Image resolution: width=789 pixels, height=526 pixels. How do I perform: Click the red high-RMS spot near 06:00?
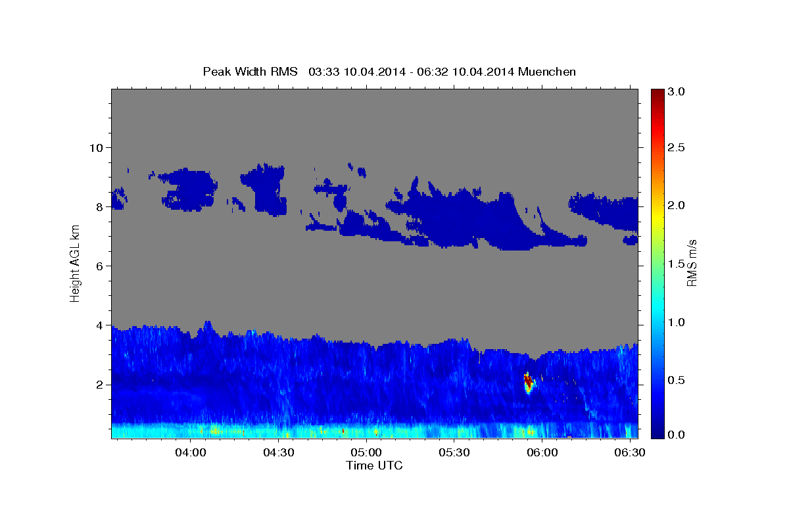[528, 381]
